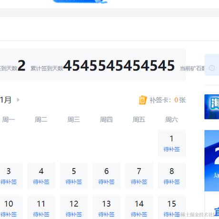Image resolution: width=219 pixels, height=219 pixels.
Task: Click the 累计签到天数 label
Action: 47,69
